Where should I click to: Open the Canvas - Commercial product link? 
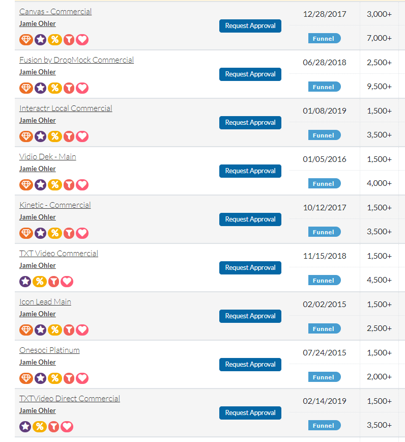coord(55,12)
